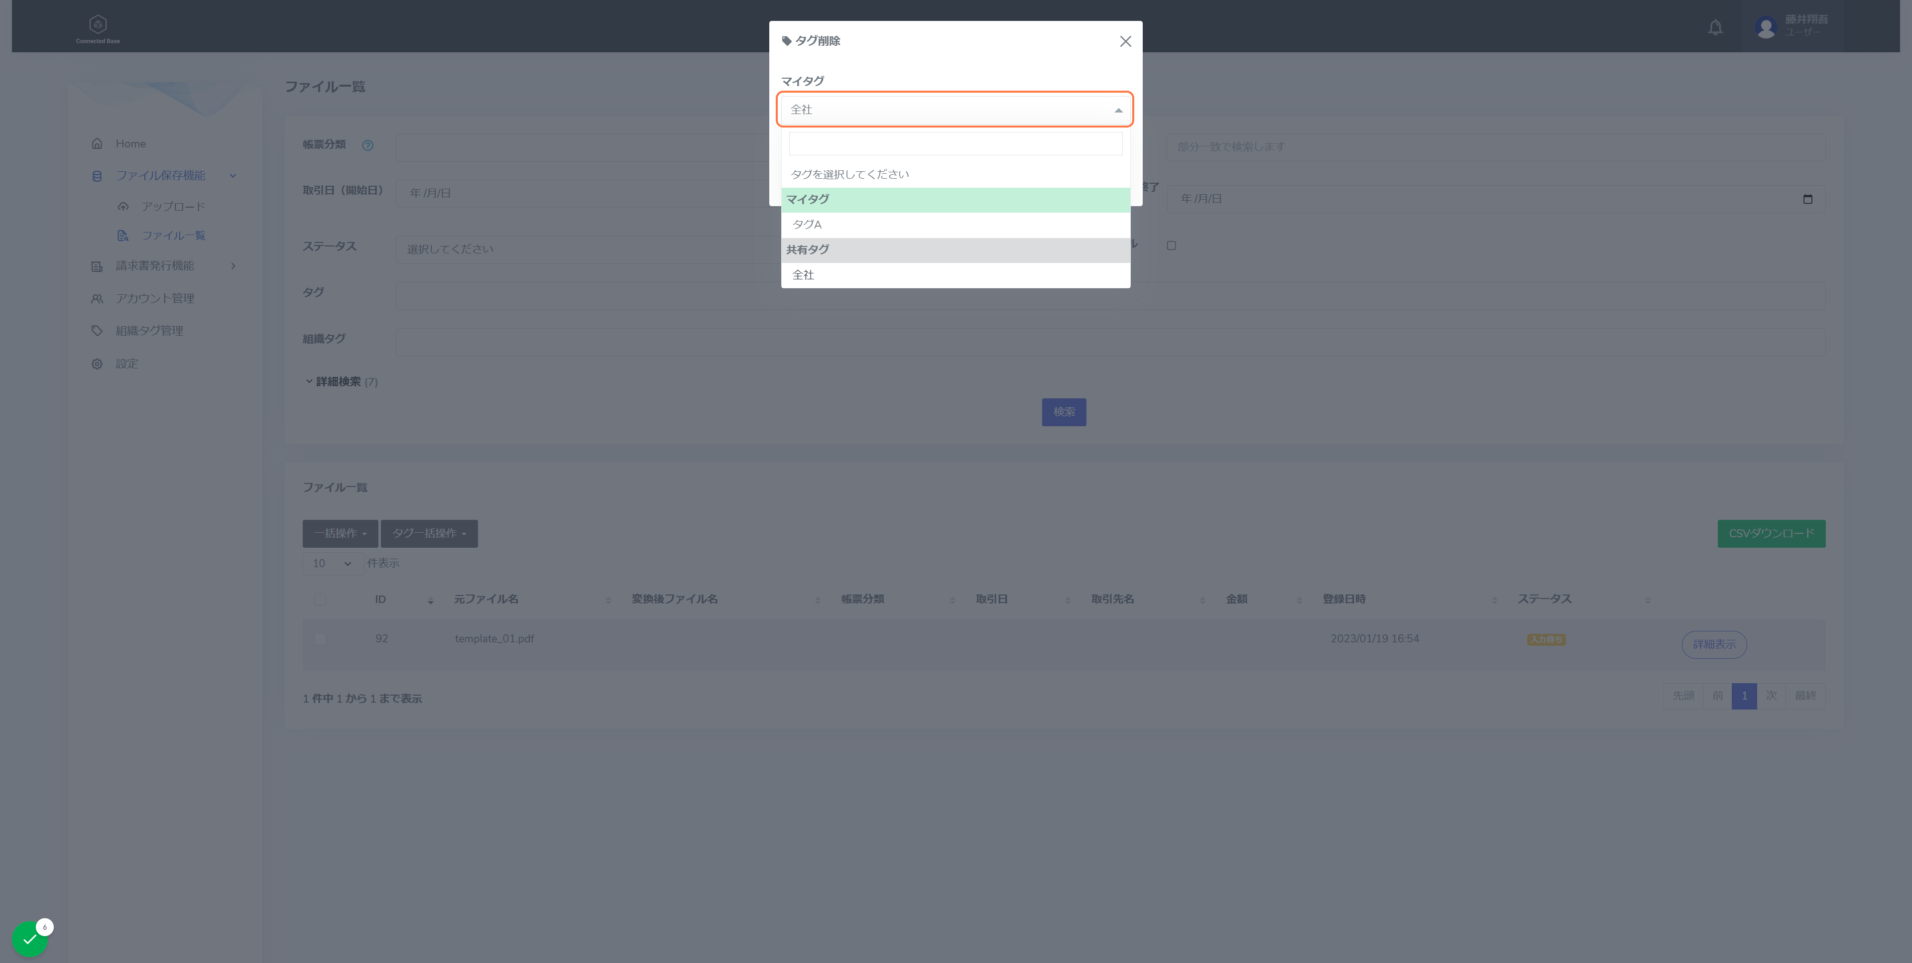Click the 入力待ち status badge
Screen dimensions: 1912x963
(x=1546, y=639)
